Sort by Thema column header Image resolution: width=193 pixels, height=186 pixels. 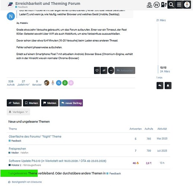click(13, 129)
